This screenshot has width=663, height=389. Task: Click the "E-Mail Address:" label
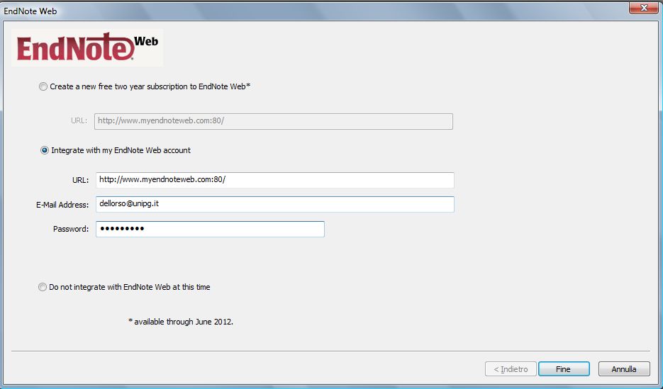click(62, 205)
